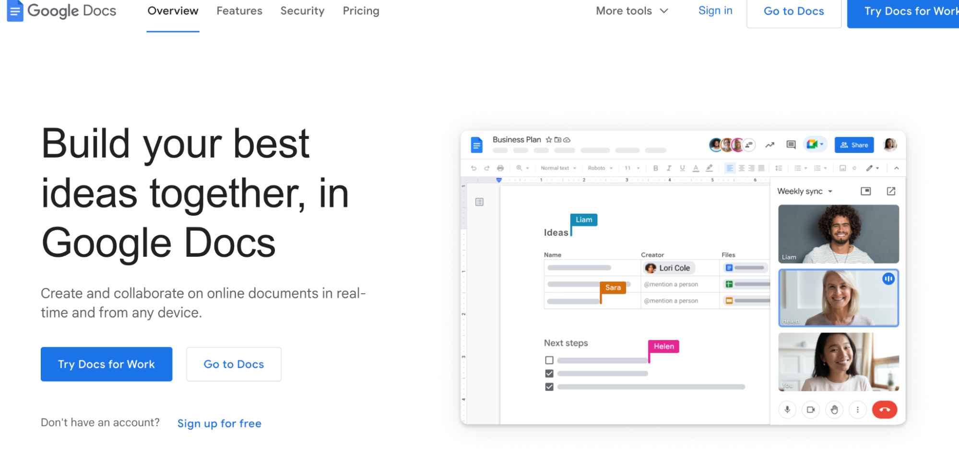Click the Undo icon in toolbar

tap(474, 168)
